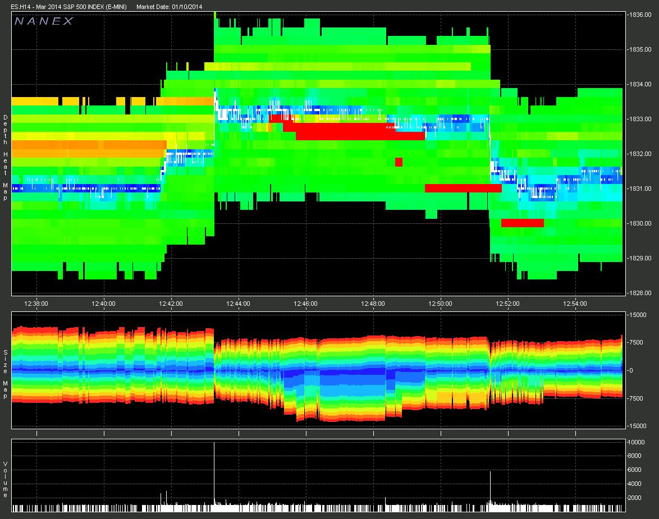This screenshot has width=659, height=519.
Task: Click the 12:46:00 time axis label
Action: [305, 304]
